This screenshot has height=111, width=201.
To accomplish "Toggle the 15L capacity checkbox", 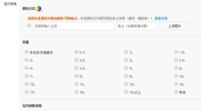I will pyautogui.click(x=126, y=84).
